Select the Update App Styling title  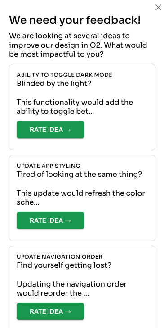(49, 166)
